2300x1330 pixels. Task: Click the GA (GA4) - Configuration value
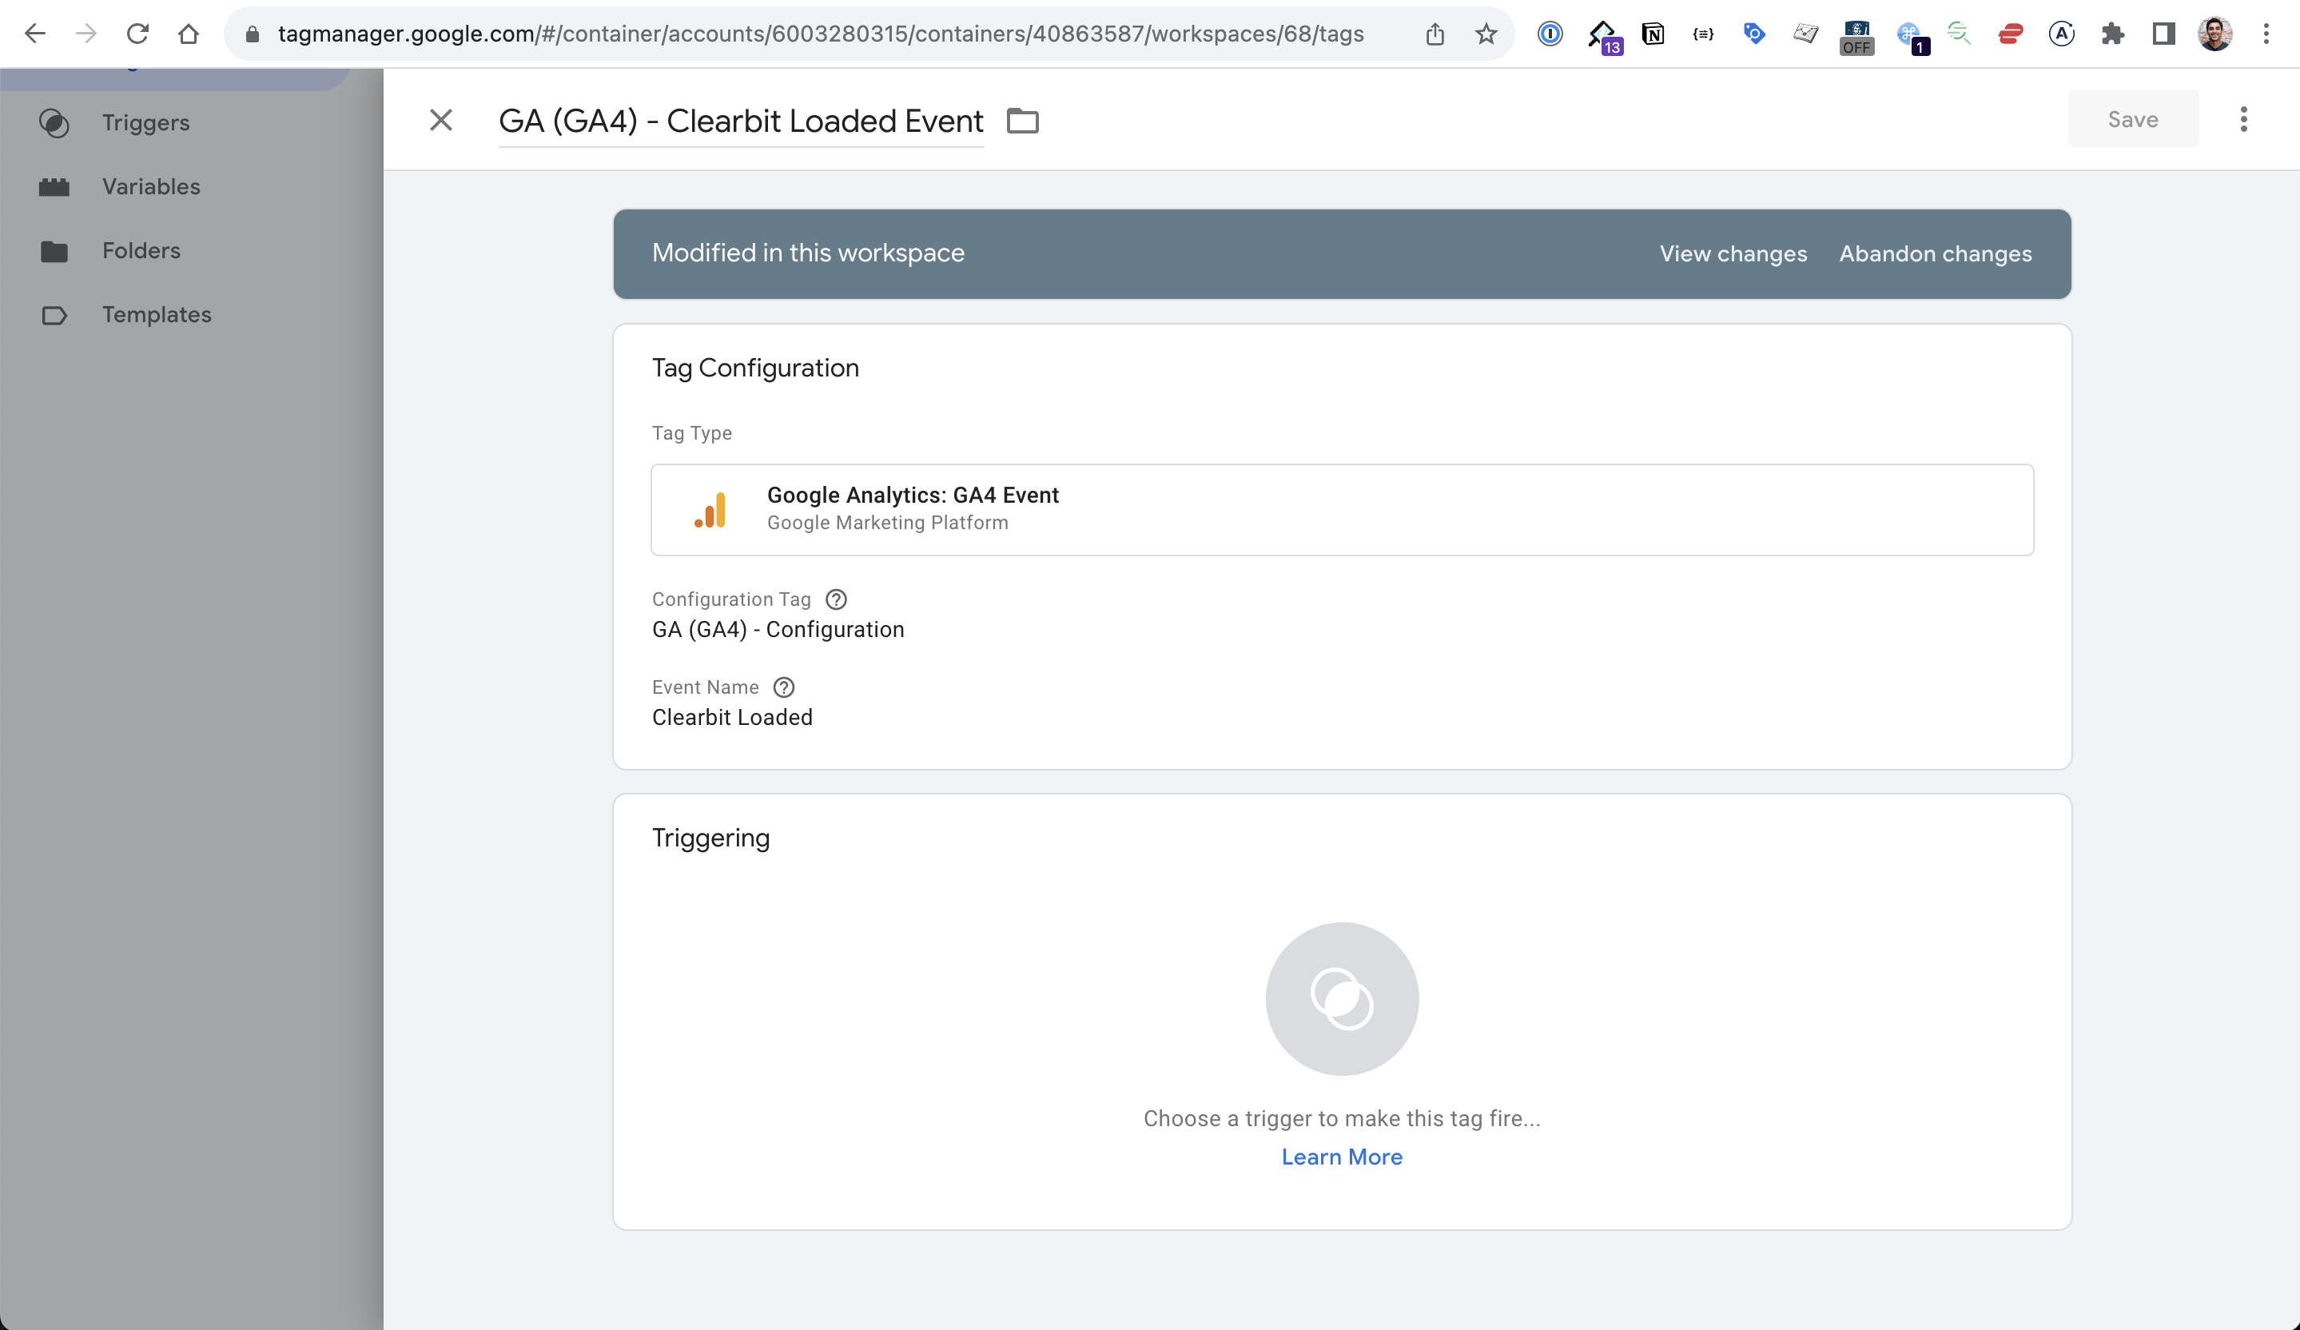click(778, 629)
